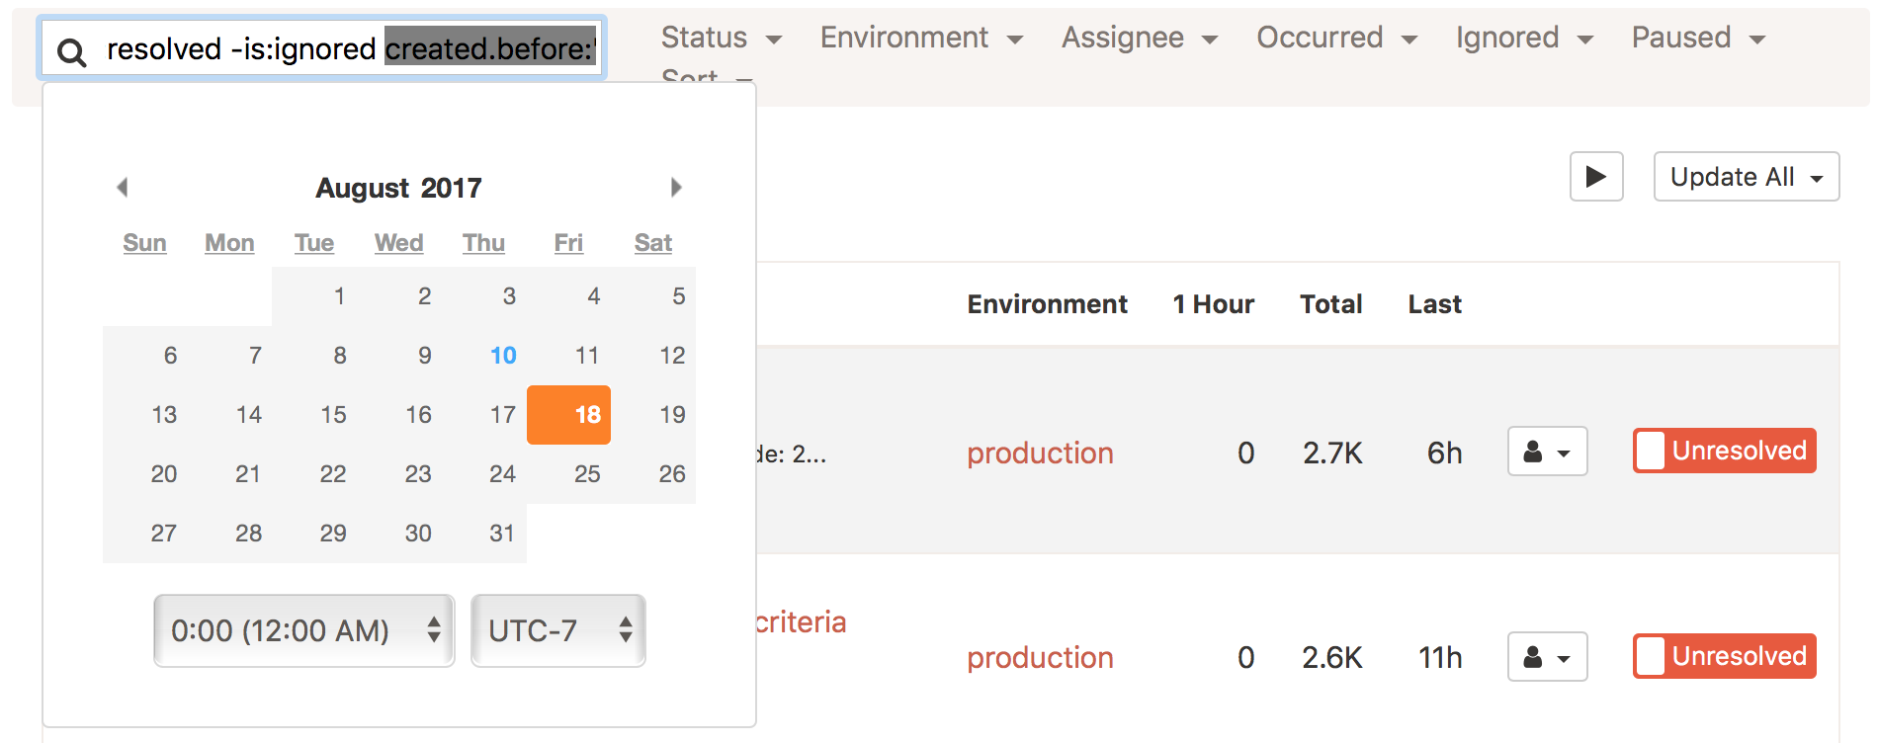The width and height of the screenshot is (1878, 743).
Task: Change the time selector 0:00 (12:00 AM)
Action: (303, 630)
